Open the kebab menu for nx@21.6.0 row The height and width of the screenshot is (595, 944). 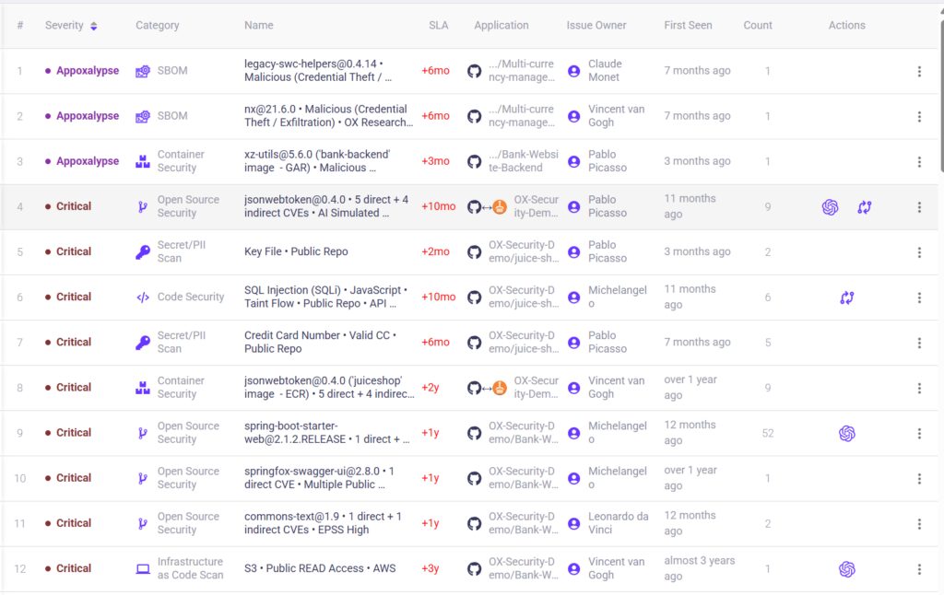coord(919,117)
